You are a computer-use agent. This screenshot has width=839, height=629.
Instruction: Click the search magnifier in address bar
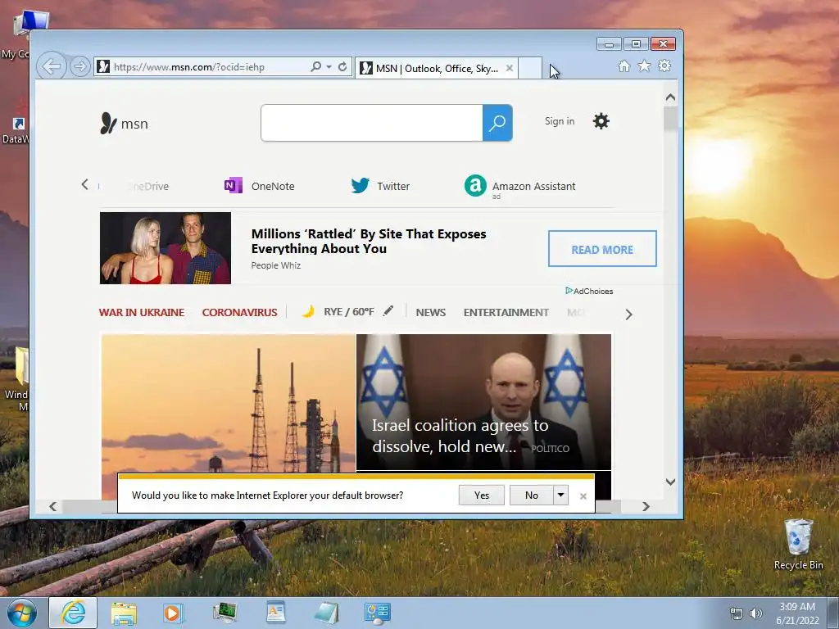[315, 66]
